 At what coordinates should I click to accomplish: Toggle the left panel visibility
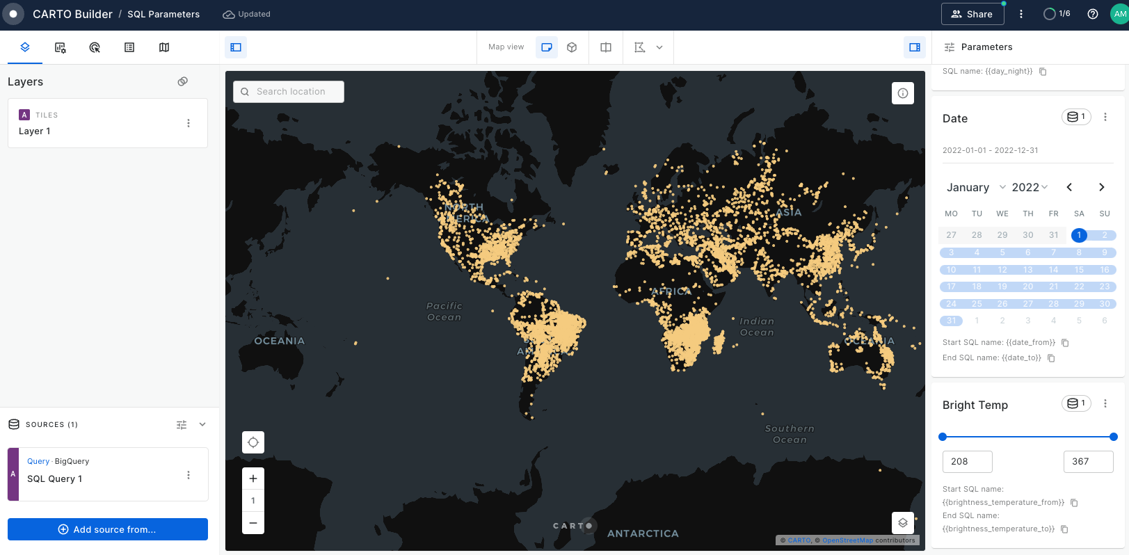236,47
